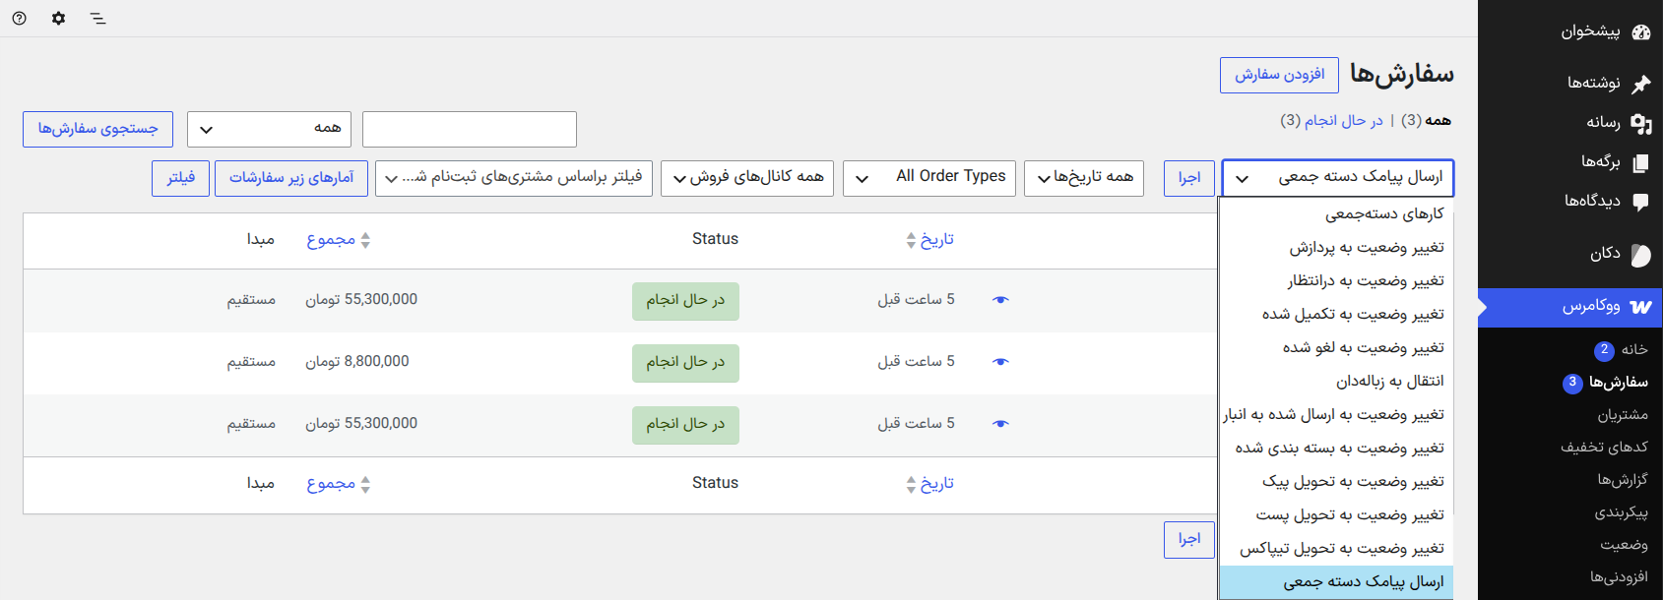
Task: Open کدهای تخفیف in sidebar
Action: [1604, 448]
